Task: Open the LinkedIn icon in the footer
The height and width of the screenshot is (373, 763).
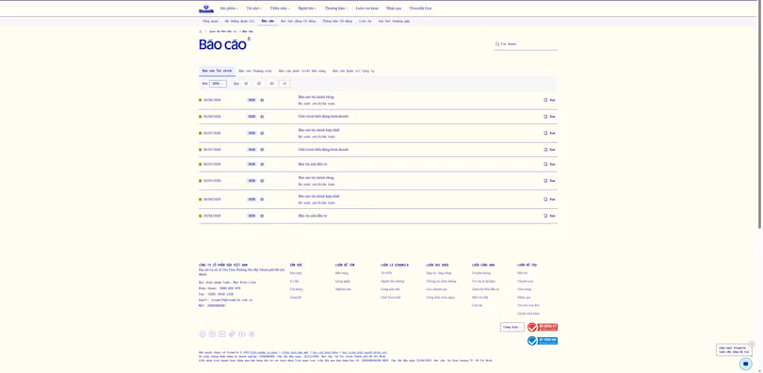Action: point(222,334)
